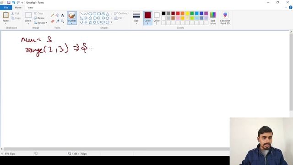This screenshot has width=293, height=165.
Task: Choose the Rounded rectangle shape
Action: point(99,14)
